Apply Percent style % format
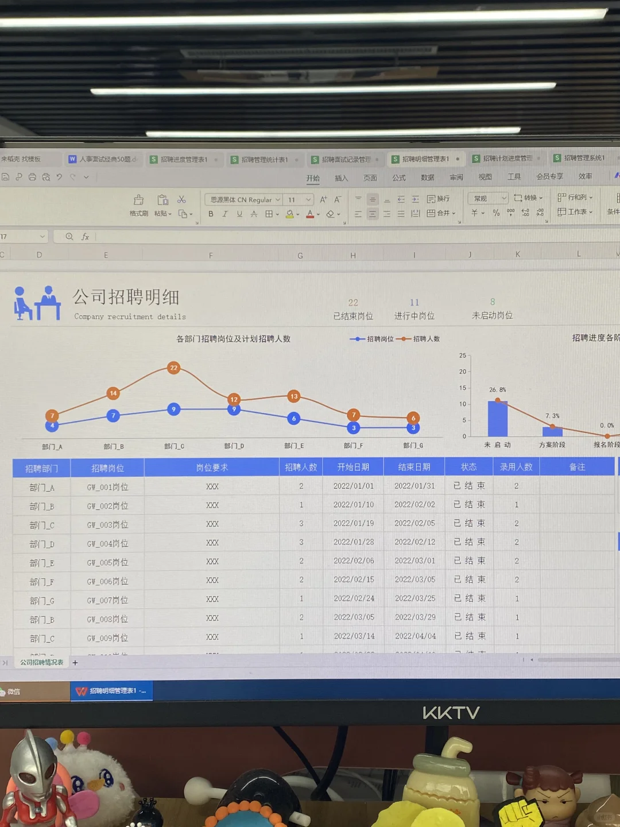 tap(496, 212)
